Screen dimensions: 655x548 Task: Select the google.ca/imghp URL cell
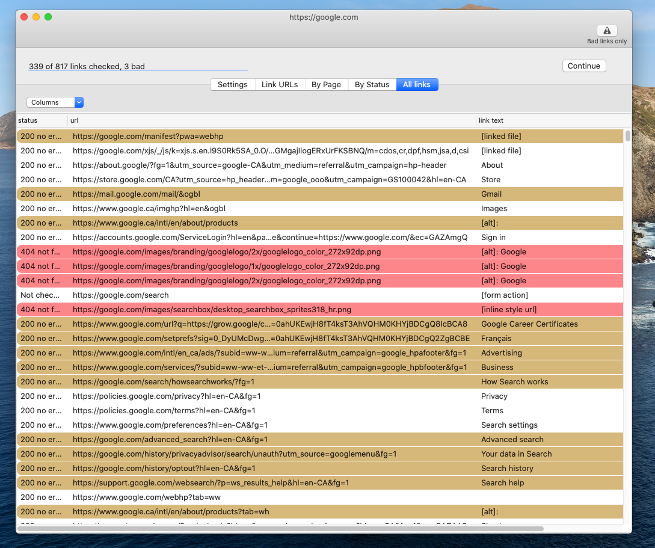[x=149, y=208]
